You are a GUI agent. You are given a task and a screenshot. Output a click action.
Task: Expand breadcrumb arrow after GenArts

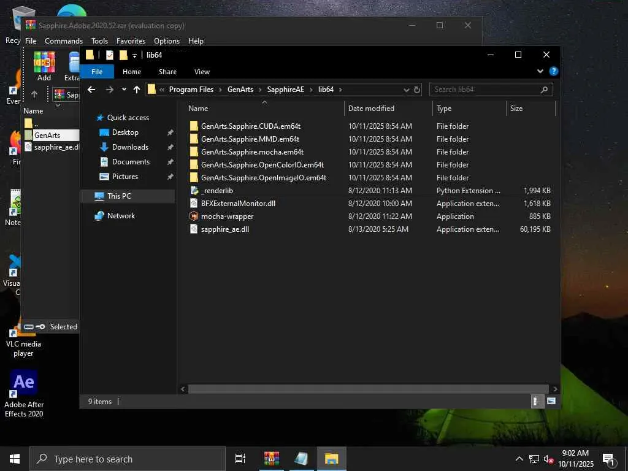coord(260,90)
